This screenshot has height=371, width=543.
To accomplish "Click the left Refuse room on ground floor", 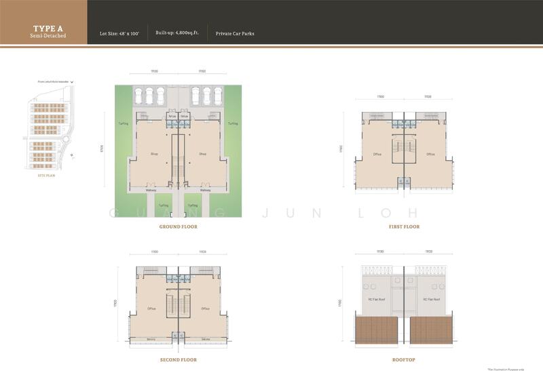I will pos(172,116).
